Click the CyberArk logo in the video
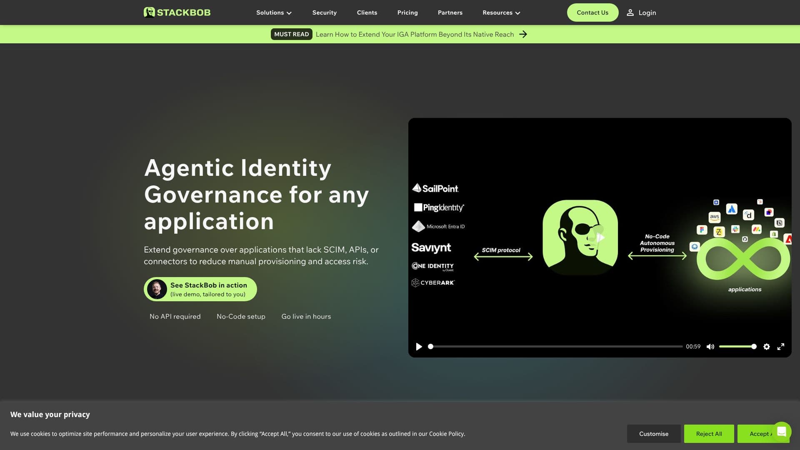 pos(433,283)
